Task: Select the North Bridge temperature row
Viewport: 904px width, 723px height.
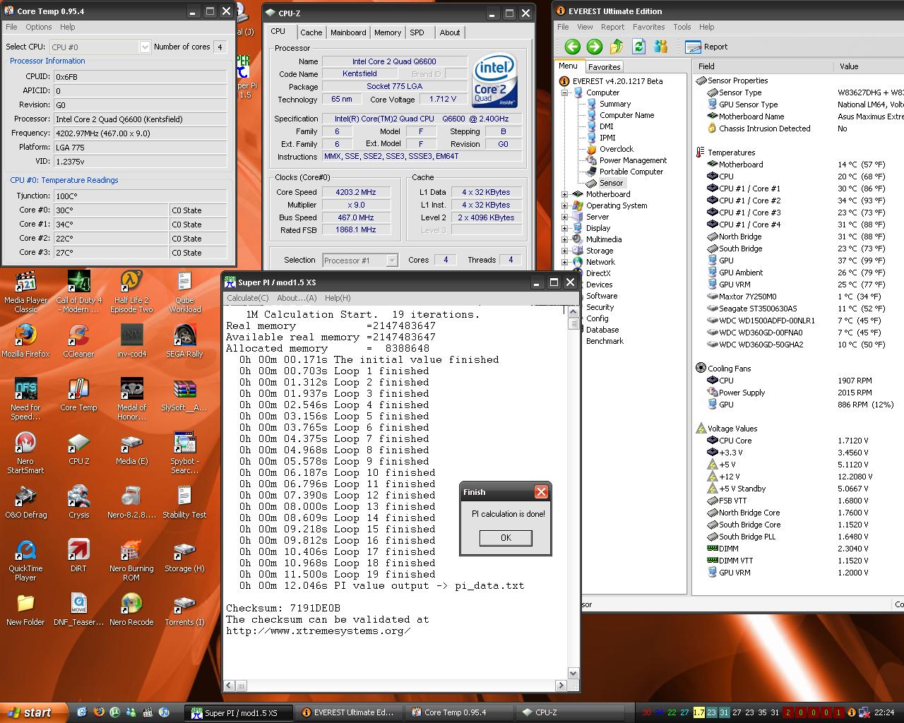Action: pos(798,237)
